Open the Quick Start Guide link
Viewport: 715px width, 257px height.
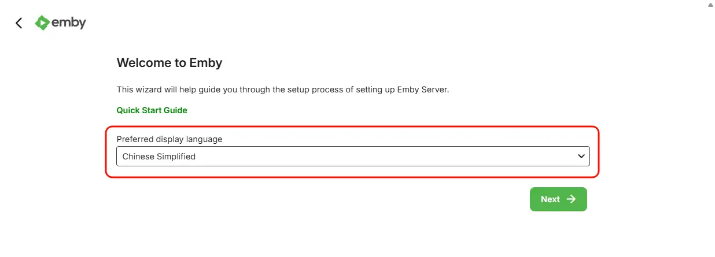152,110
